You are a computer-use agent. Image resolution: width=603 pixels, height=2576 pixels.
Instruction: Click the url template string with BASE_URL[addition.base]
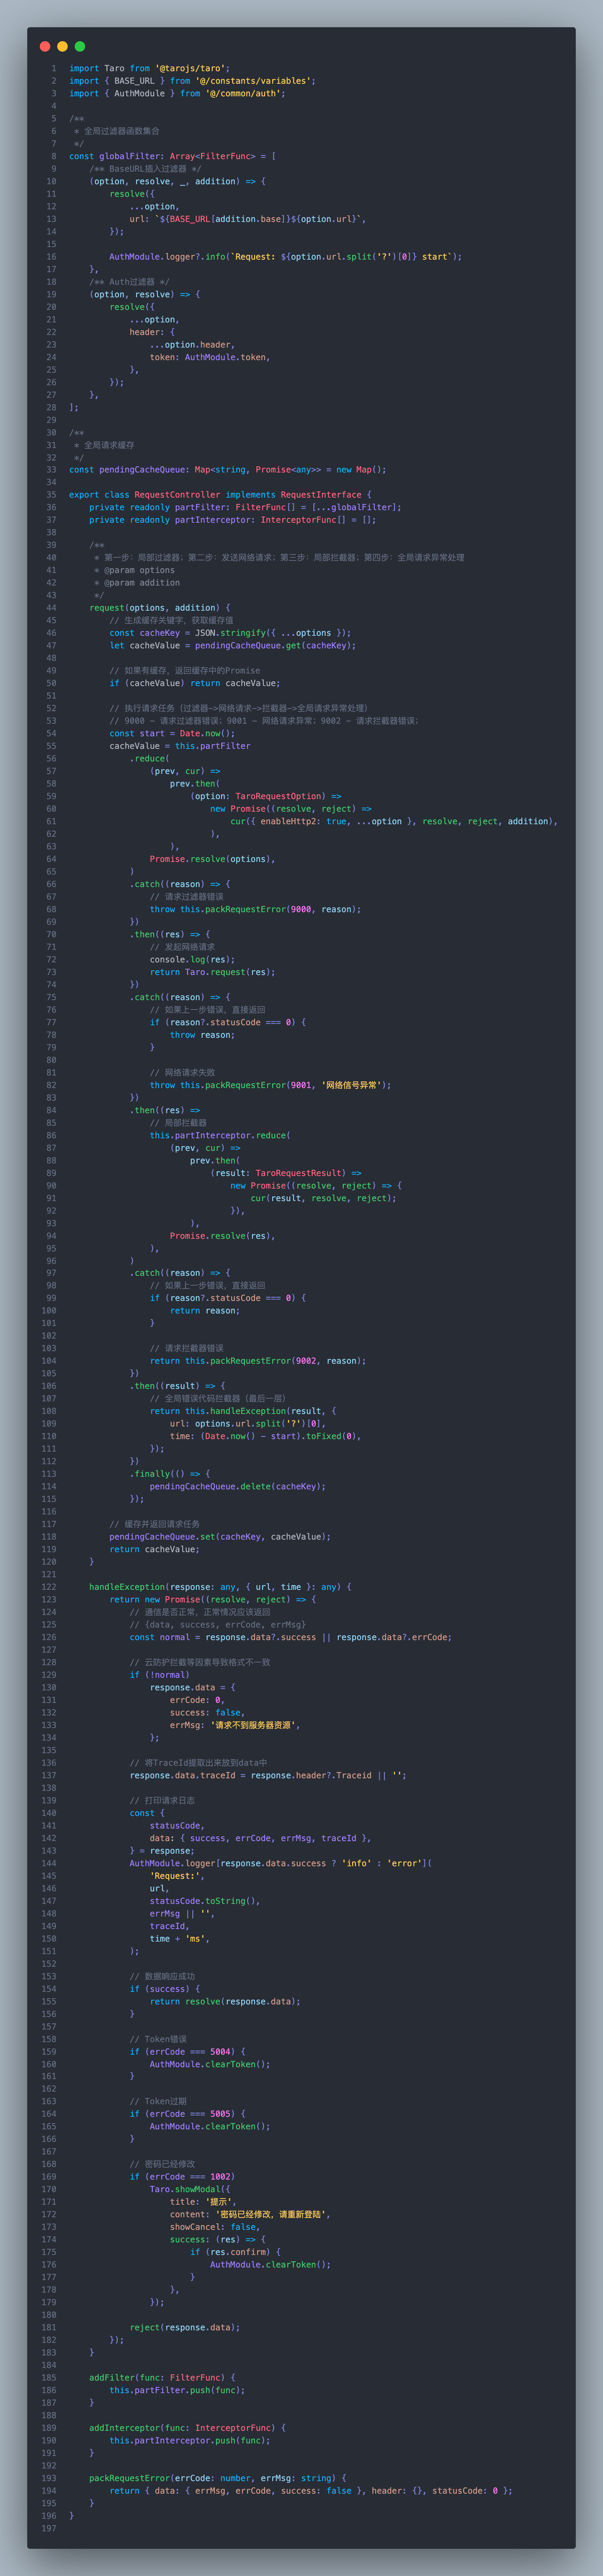pyautogui.click(x=248, y=219)
